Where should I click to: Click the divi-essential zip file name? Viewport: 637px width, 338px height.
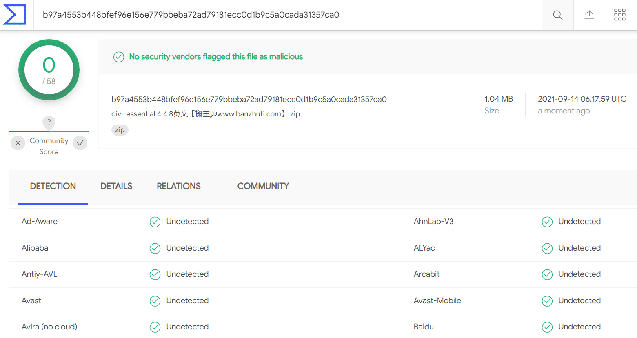click(x=206, y=114)
